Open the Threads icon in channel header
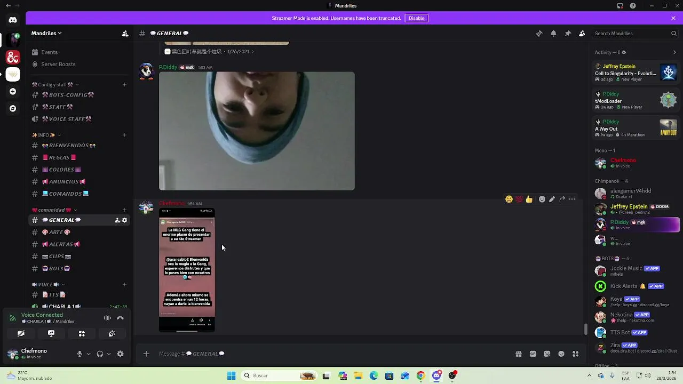The height and width of the screenshot is (384, 683). [539, 33]
